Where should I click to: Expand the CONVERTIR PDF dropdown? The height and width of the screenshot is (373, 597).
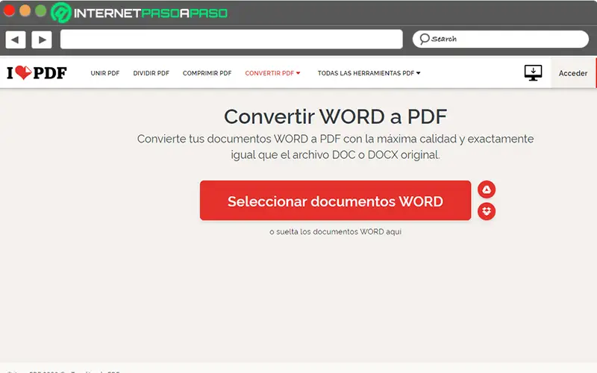pos(272,73)
